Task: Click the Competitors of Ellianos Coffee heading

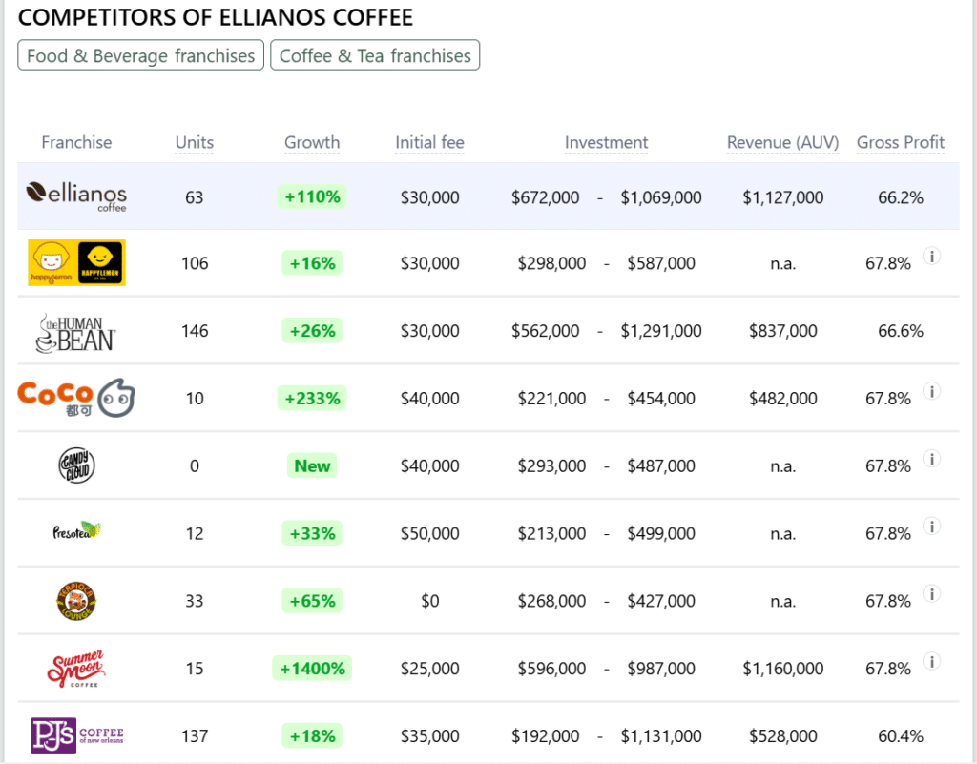Action: pyautogui.click(x=216, y=17)
